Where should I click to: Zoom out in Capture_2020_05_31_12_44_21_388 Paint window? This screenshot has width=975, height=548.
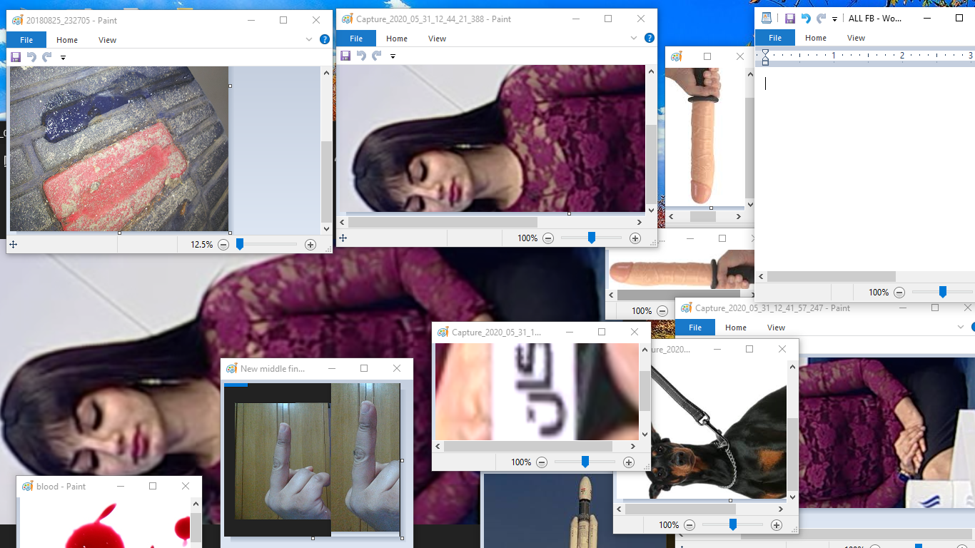coord(548,238)
